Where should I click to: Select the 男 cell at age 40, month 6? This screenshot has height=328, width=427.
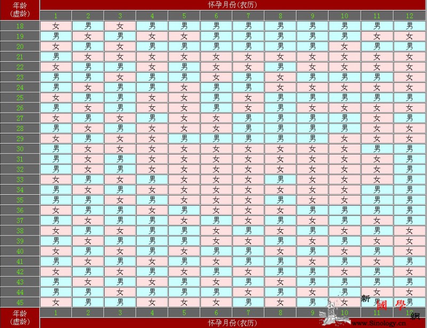[216, 251]
